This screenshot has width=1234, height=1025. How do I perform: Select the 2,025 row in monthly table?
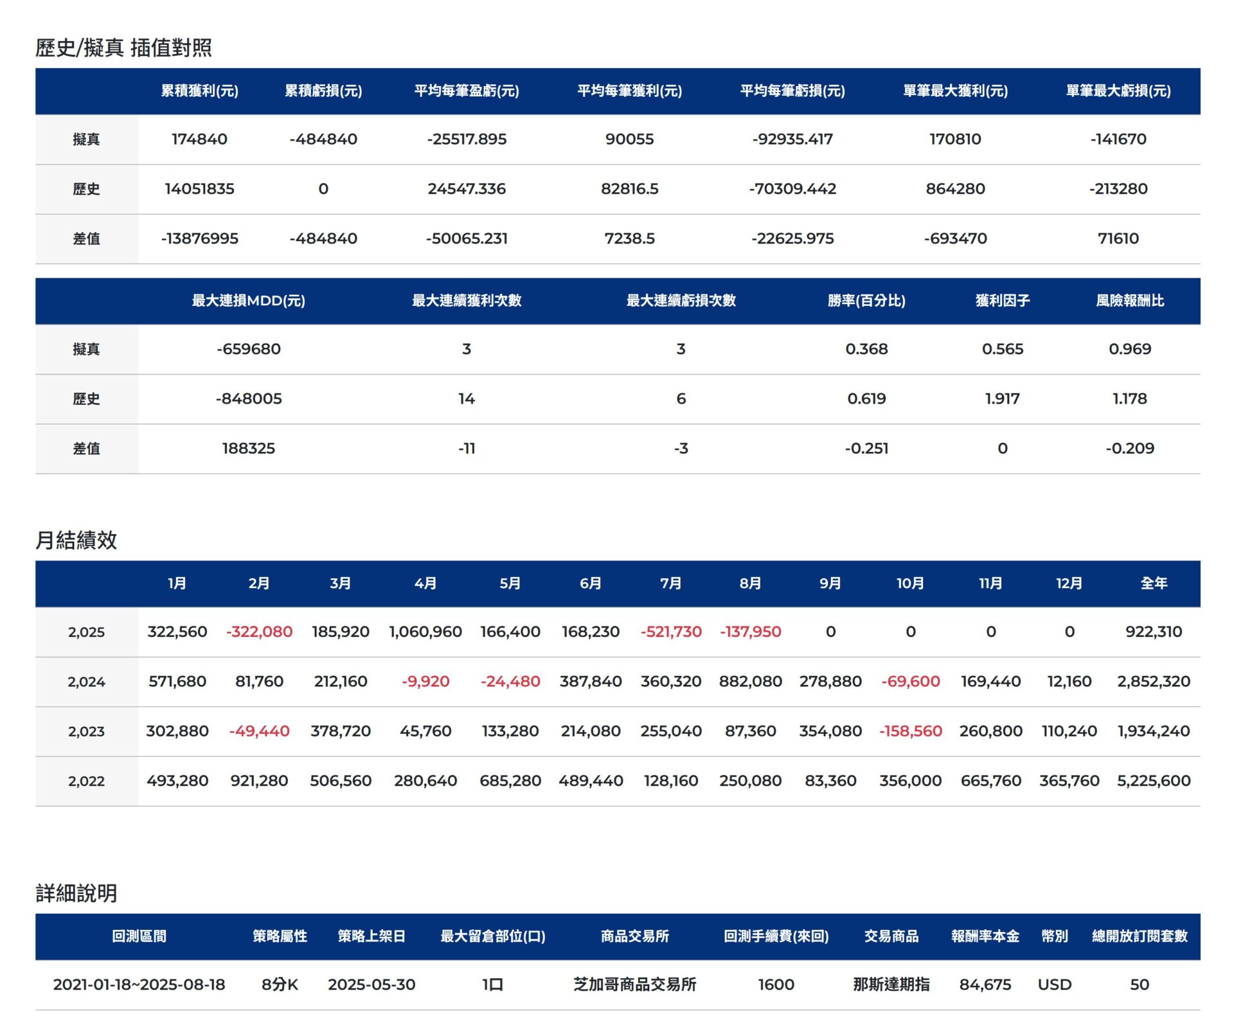[x=86, y=632]
